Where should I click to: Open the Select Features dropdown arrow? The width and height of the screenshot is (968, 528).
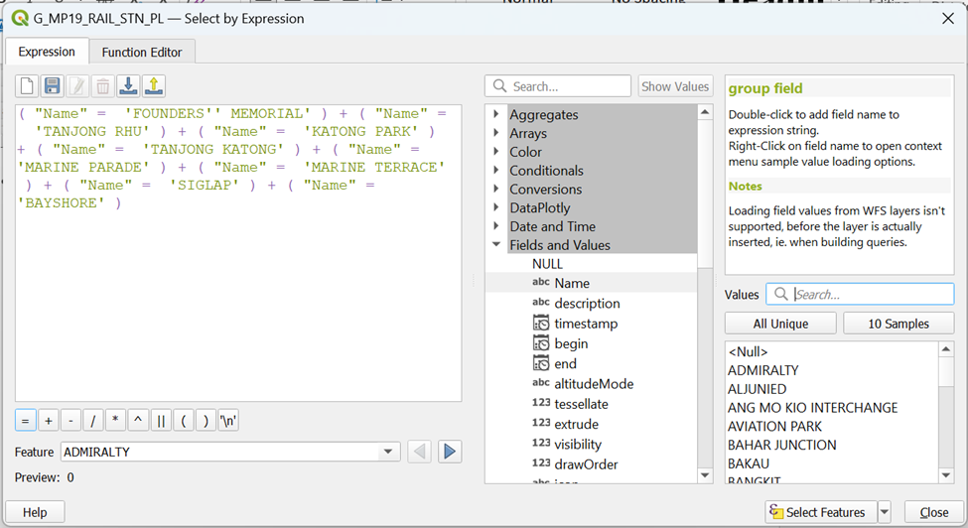point(885,512)
